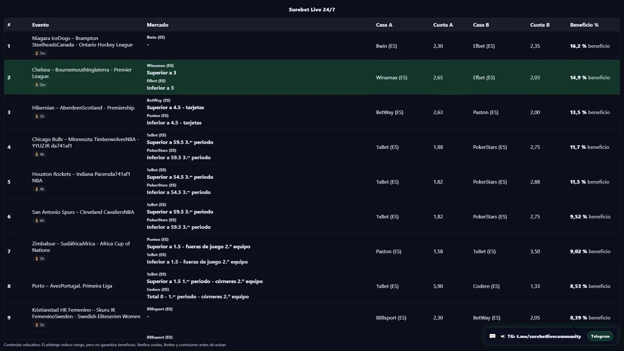Click the Mercado column header
The height and width of the screenshot is (351, 624).
[x=157, y=25]
